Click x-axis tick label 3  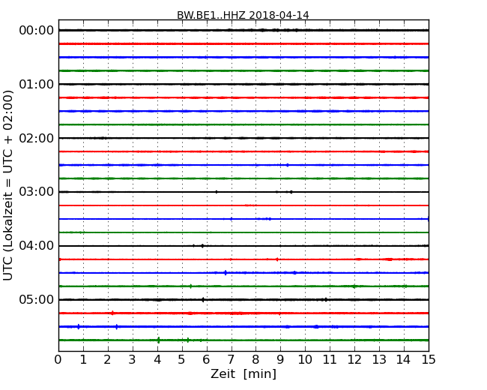[133, 360]
